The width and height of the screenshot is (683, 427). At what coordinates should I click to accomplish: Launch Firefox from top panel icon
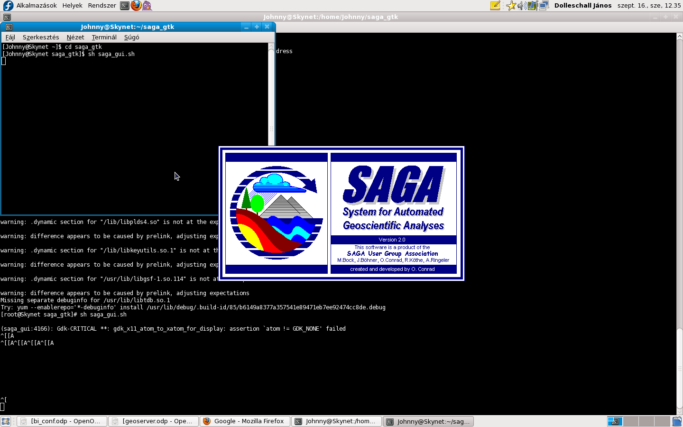tap(136, 5)
